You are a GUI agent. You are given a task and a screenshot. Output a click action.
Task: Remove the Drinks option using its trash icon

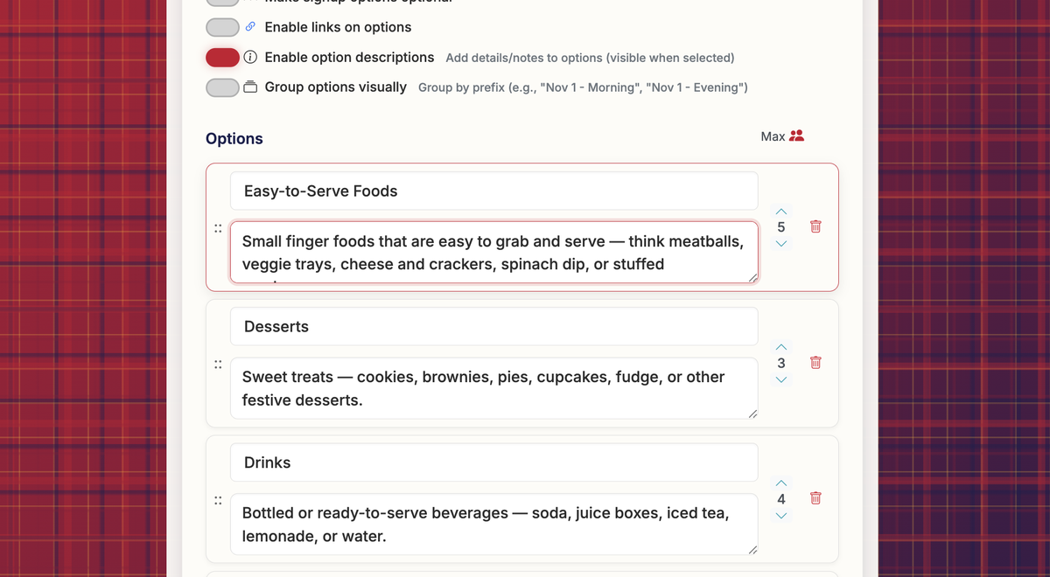tap(815, 497)
